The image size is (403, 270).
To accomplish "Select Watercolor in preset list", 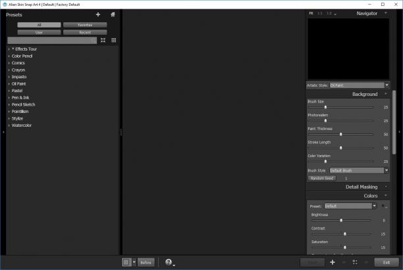I will [x=22, y=125].
